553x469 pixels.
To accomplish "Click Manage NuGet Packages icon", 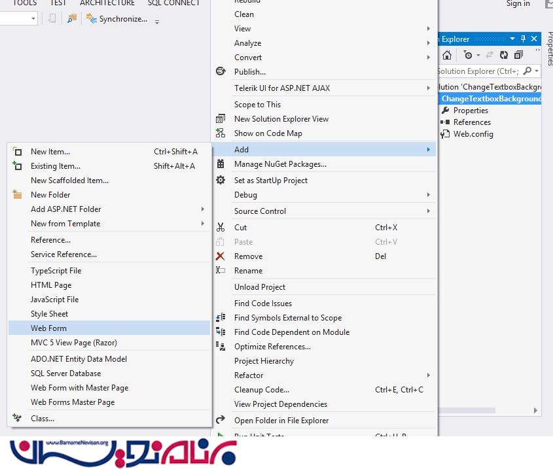I will [221, 164].
